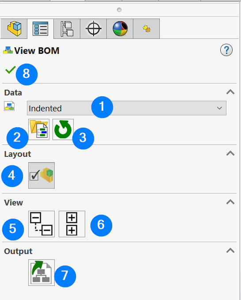Switch to the PropertyManager tab

point(40,29)
